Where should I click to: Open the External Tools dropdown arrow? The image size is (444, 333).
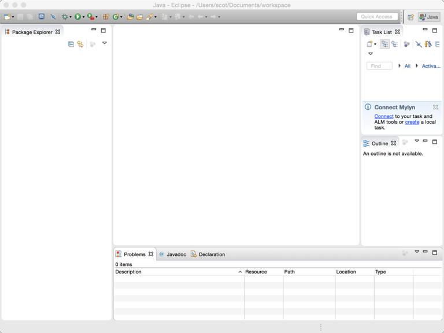pos(97,17)
